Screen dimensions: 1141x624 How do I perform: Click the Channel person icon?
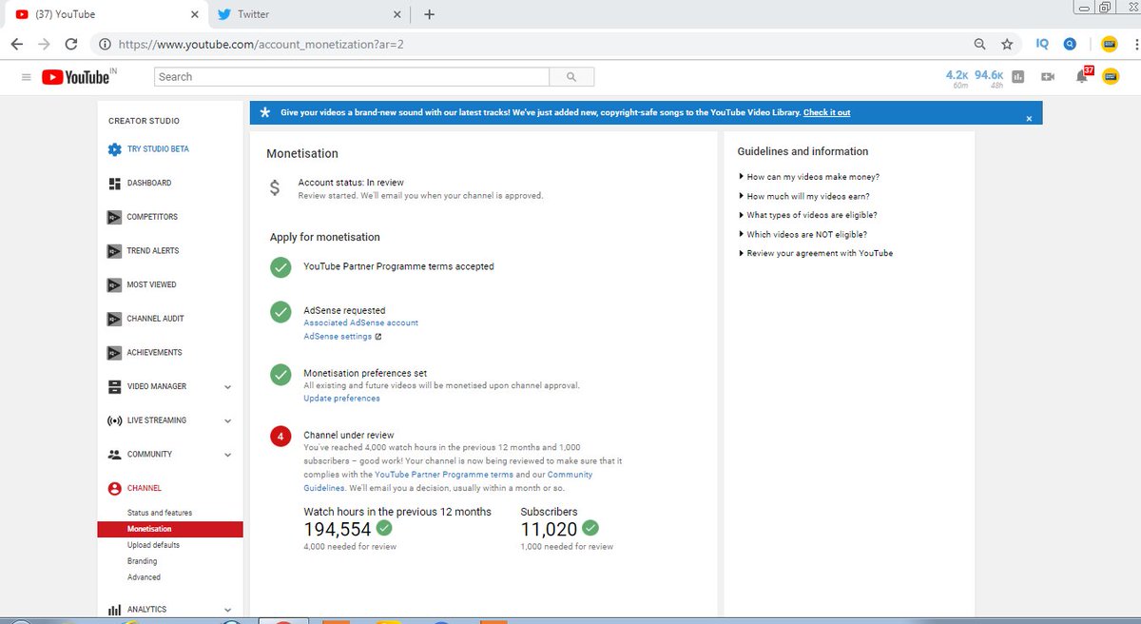coord(115,488)
